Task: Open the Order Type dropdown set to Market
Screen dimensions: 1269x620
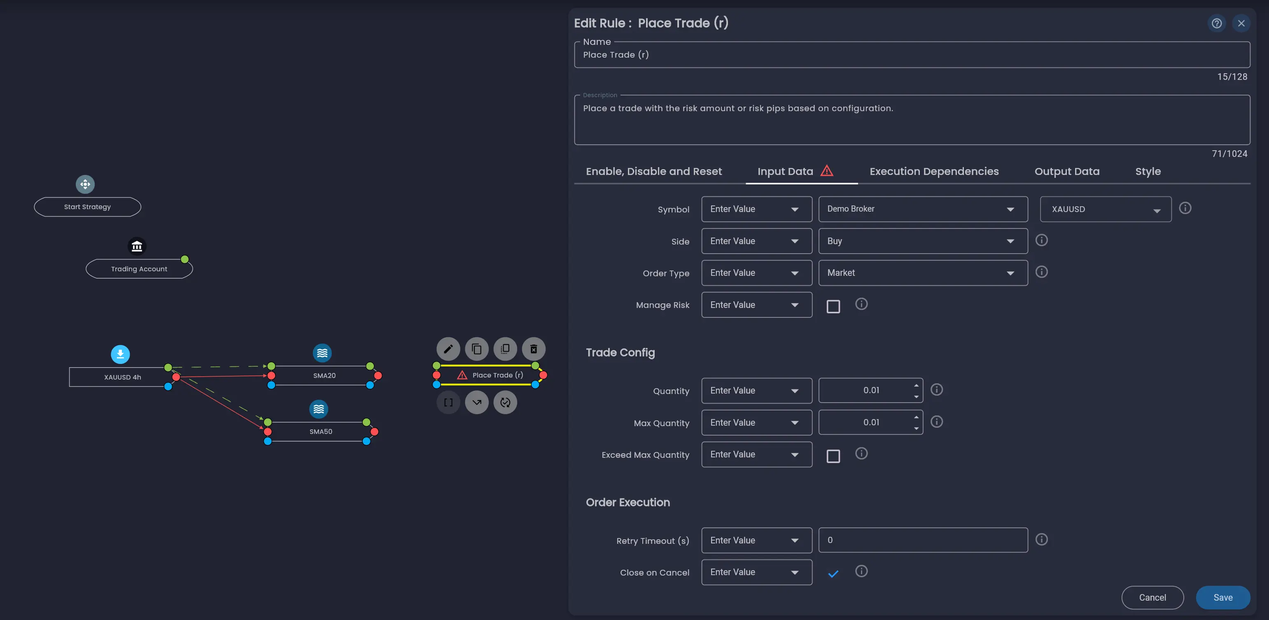Action: tap(922, 273)
